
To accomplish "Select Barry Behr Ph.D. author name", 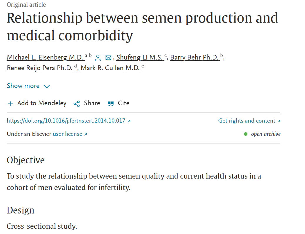I will [195, 57].
